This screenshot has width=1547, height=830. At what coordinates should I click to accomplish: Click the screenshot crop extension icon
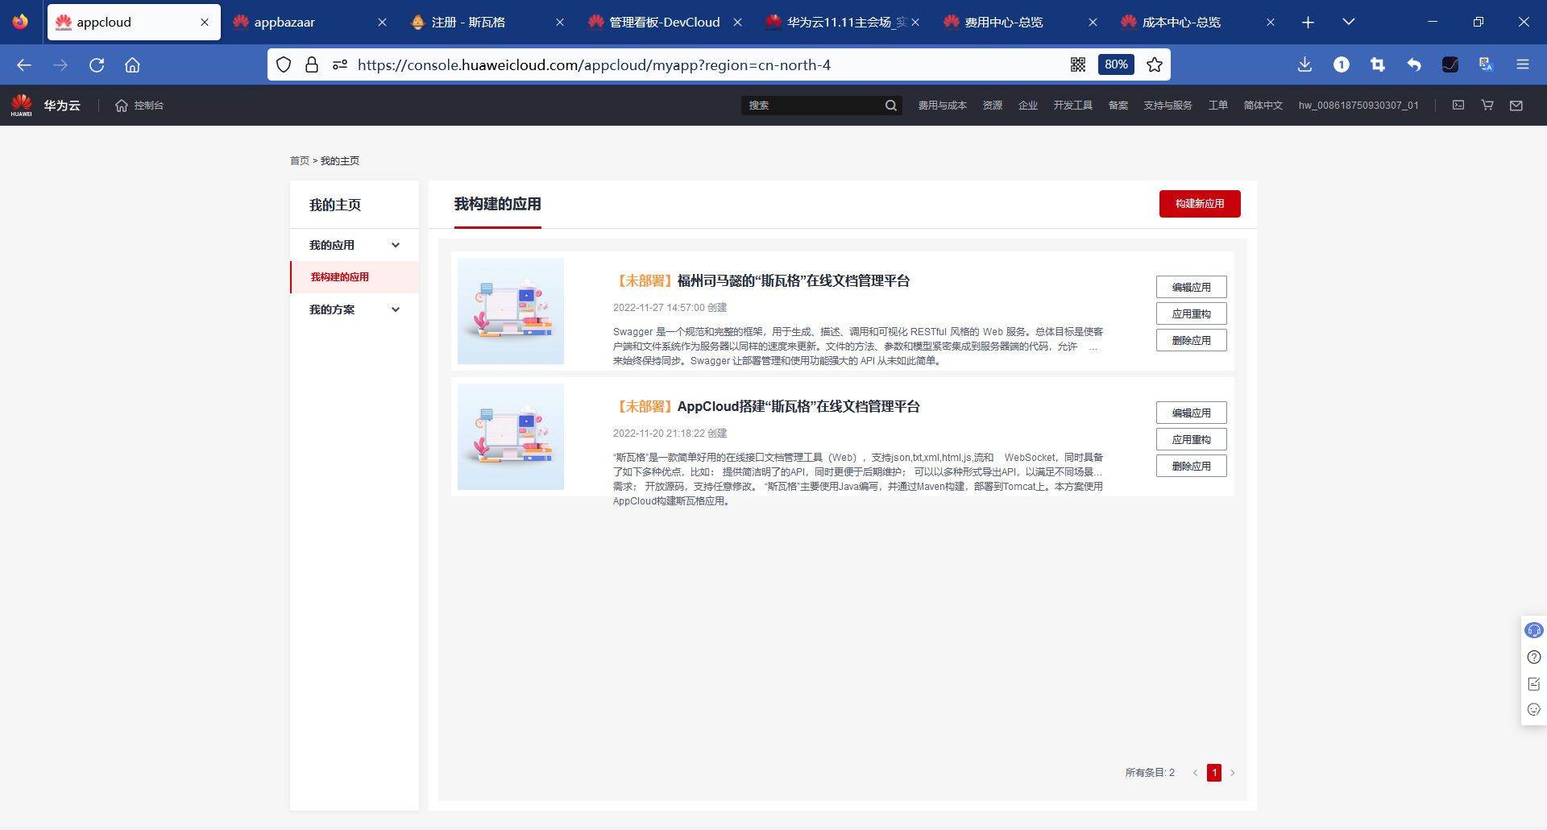[1378, 65]
